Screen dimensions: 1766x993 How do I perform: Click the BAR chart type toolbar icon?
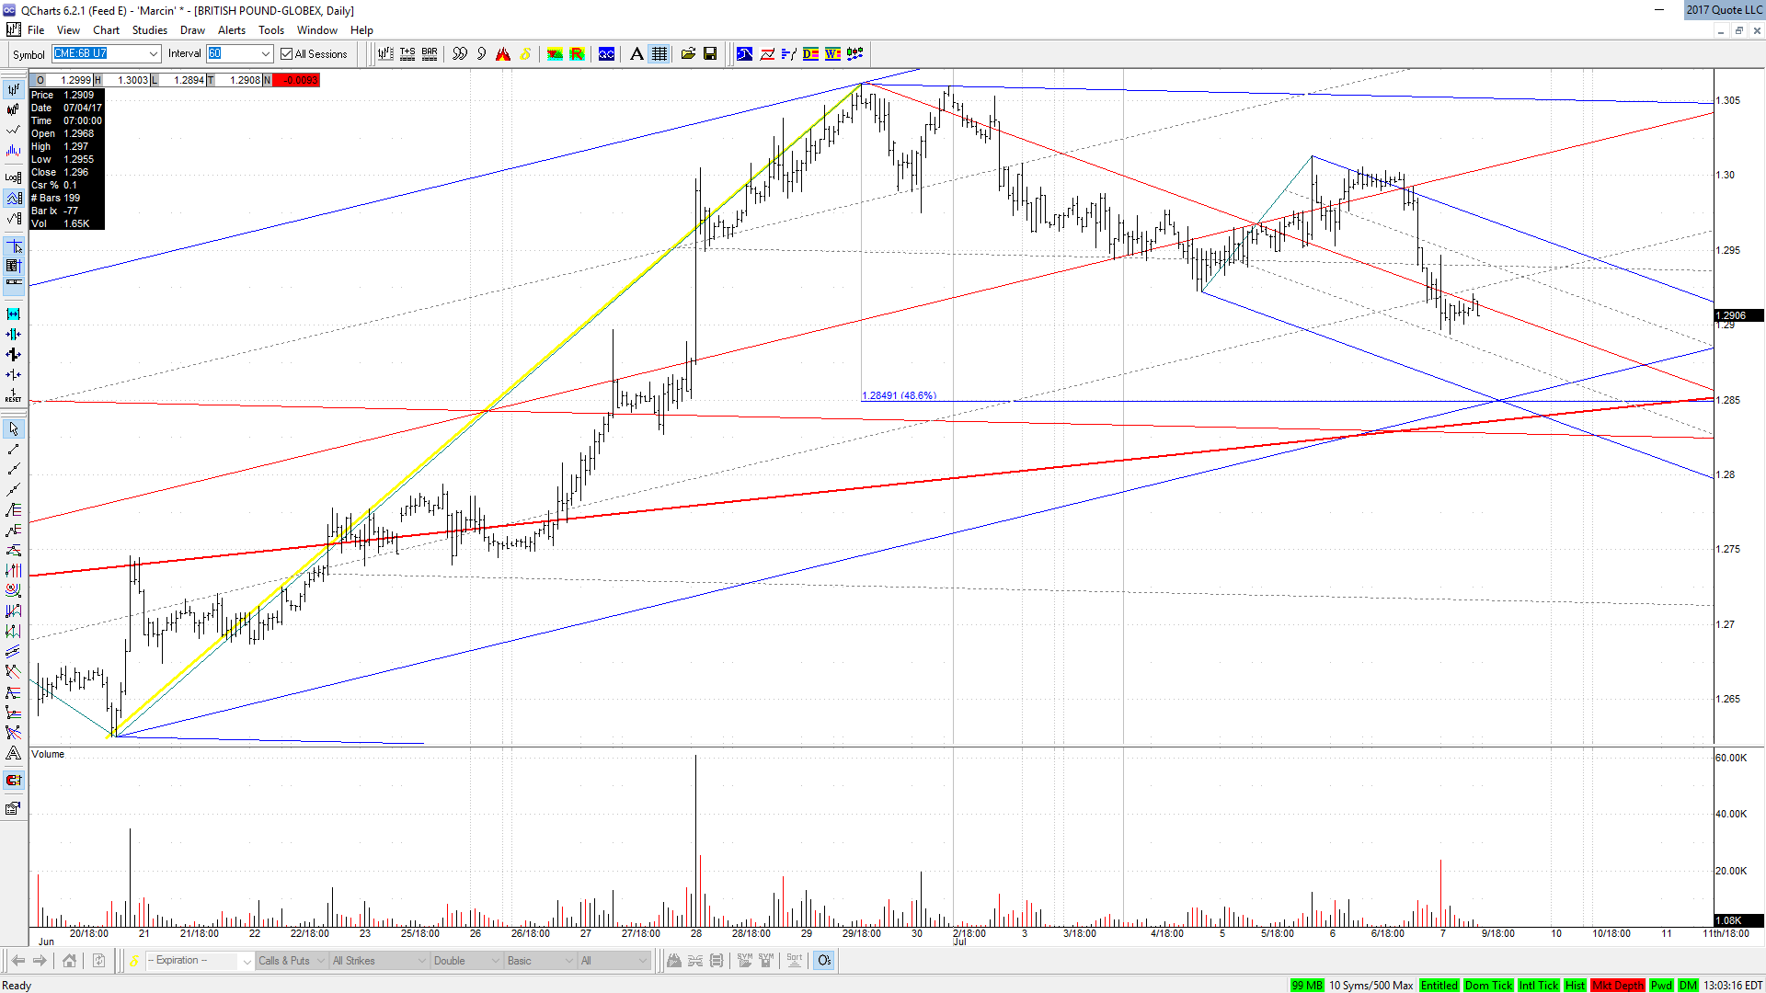430,54
